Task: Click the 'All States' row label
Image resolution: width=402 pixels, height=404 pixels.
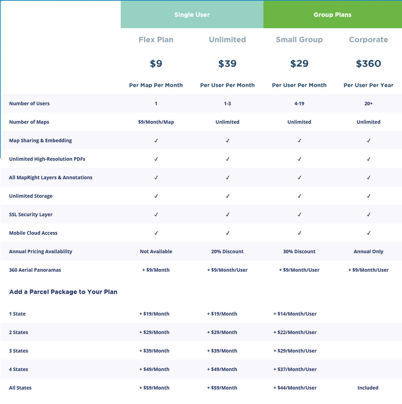Action: coord(20,388)
